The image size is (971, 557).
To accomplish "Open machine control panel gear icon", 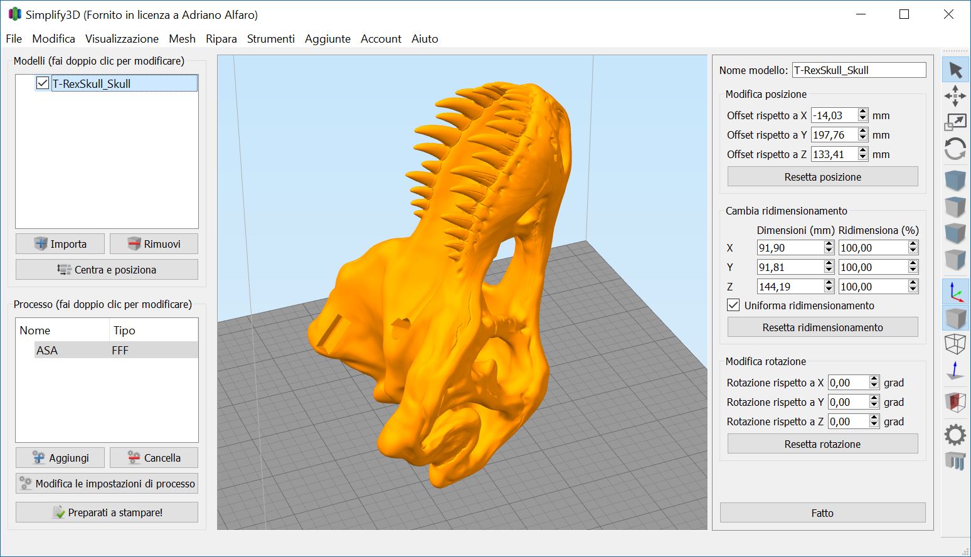I will pos(955,434).
